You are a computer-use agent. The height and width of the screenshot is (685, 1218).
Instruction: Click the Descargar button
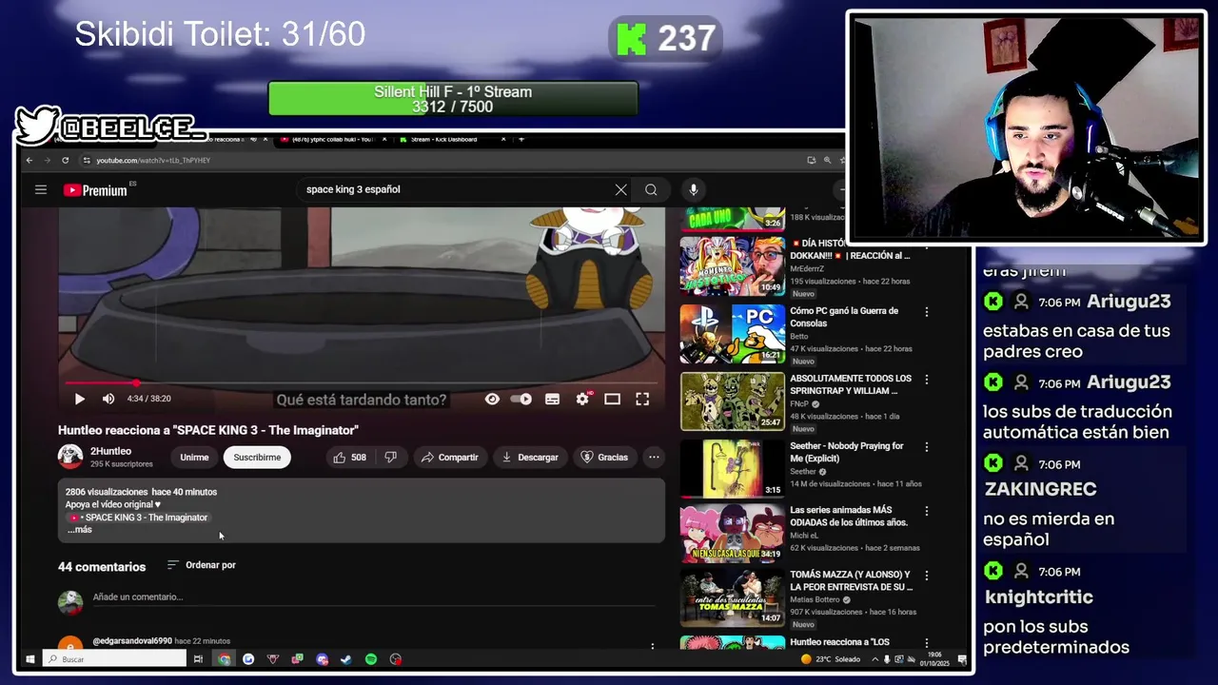pos(530,458)
